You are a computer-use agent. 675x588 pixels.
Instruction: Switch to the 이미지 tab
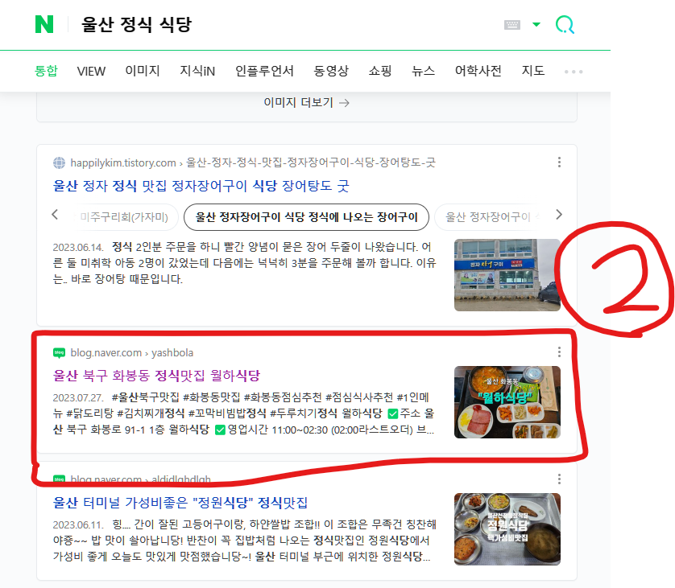point(143,71)
